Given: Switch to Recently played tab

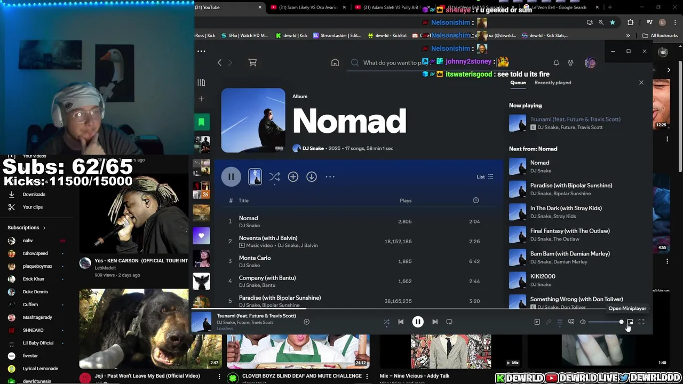Looking at the screenshot, I should click(x=552, y=83).
